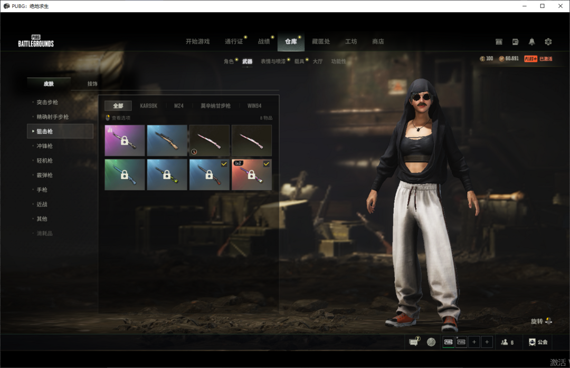Select the second PUBG team slot

click(x=461, y=342)
